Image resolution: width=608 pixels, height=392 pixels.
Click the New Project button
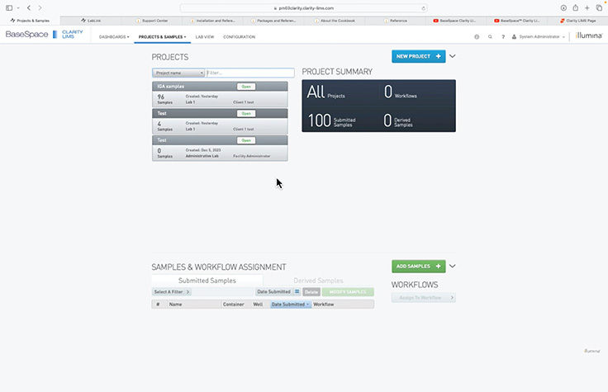(418, 56)
